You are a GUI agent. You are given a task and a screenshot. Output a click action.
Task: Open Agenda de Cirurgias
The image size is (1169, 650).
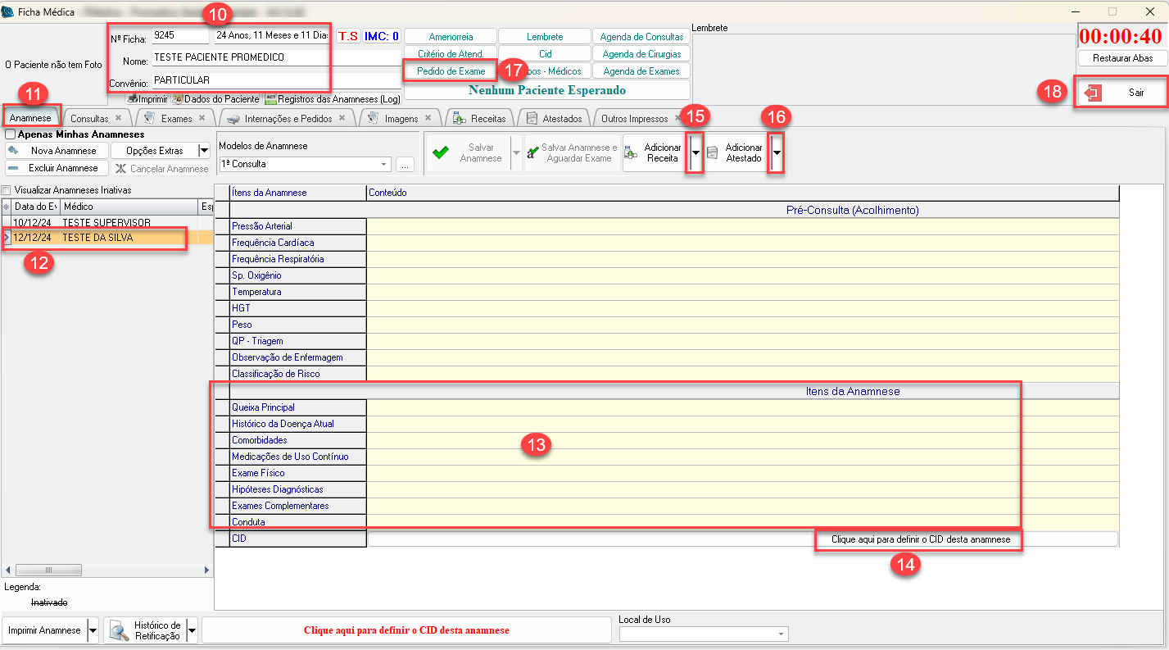[x=641, y=54]
